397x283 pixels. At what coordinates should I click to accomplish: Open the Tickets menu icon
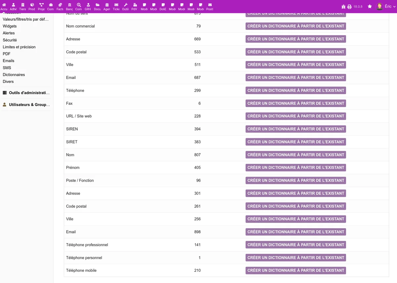pos(116,5)
